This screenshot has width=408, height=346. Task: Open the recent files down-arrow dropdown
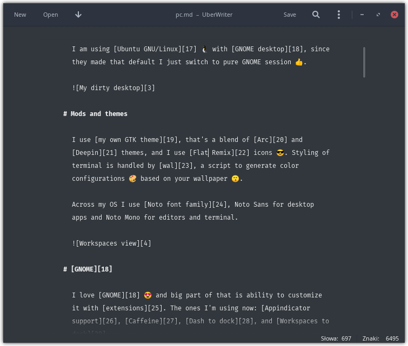pos(78,15)
